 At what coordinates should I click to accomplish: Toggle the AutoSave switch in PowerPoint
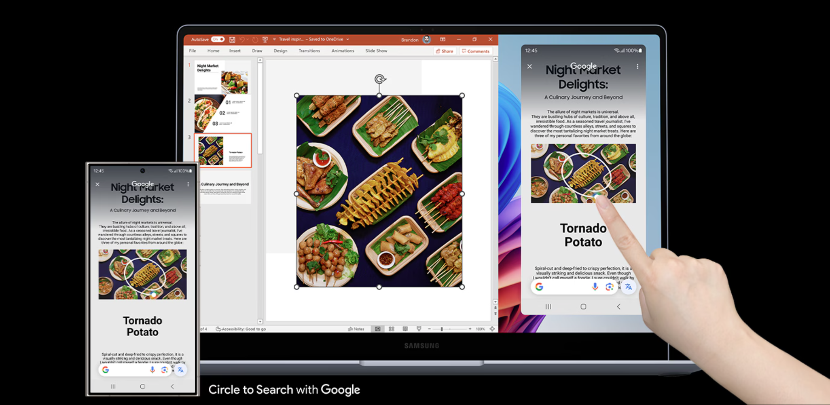218,39
